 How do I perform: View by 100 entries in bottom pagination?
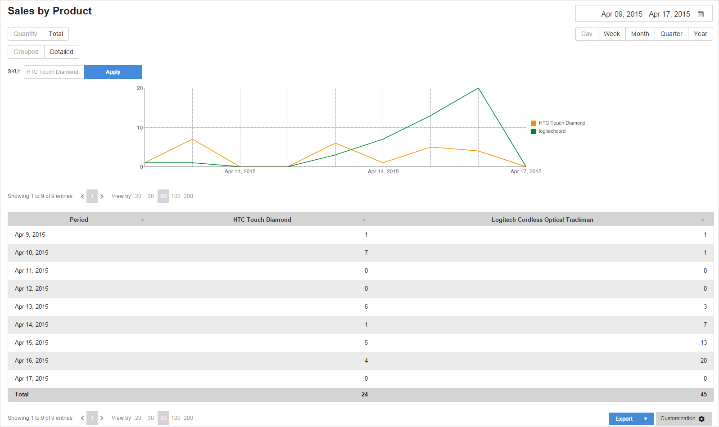[x=176, y=418]
